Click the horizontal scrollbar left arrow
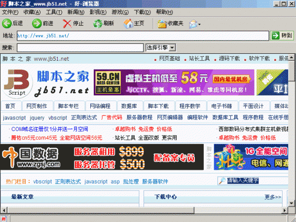 point(4,210)
